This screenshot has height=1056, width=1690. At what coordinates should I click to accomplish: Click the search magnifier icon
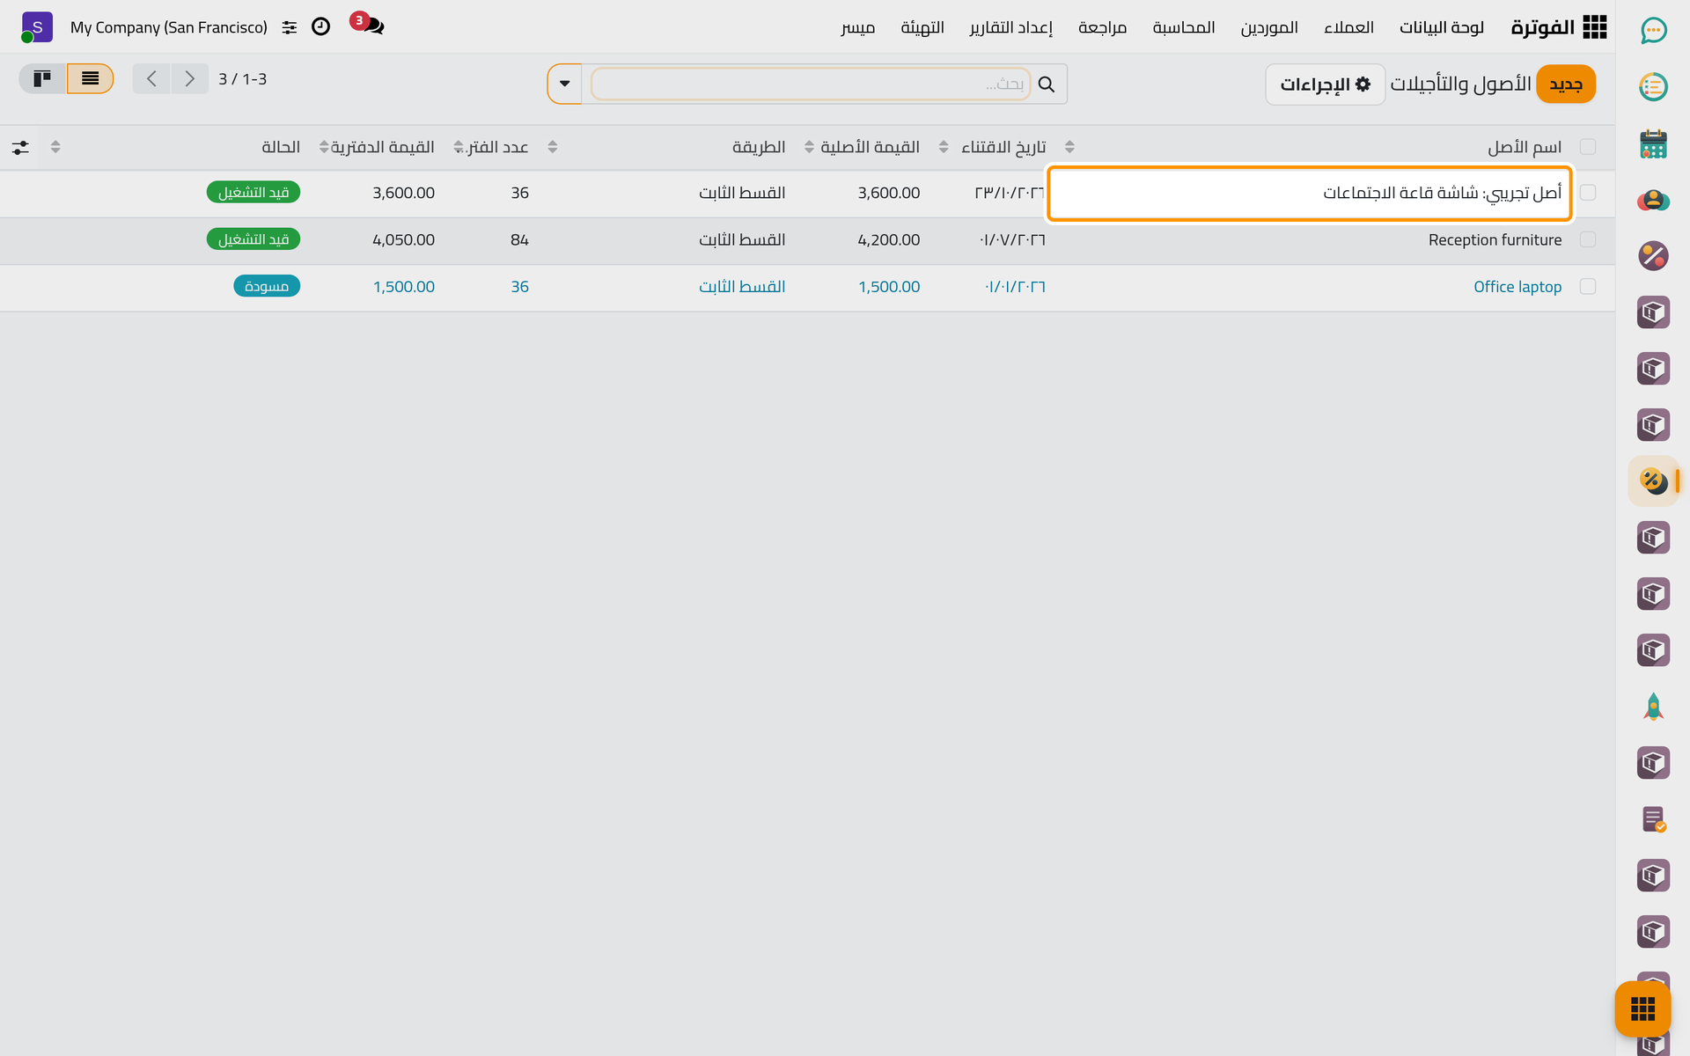point(1047,84)
